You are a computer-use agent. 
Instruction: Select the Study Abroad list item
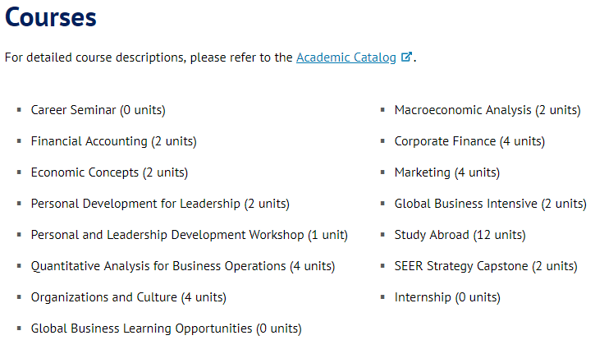pyautogui.click(x=460, y=235)
